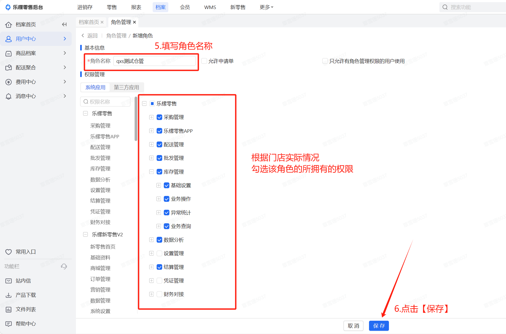Close the 档案首页 tab with its X

[x=102, y=22]
